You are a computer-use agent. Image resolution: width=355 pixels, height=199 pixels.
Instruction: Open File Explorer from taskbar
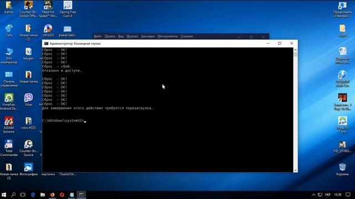[43, 195]
